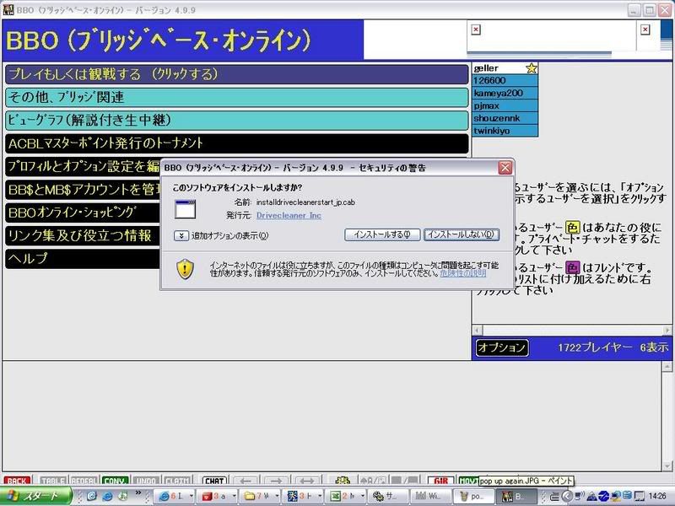The width and height of the screenshot is (675, 506).
Task: Open BB$とMB$アカウント menu entry
Action: pyautogui.click(x=83, y=189)
